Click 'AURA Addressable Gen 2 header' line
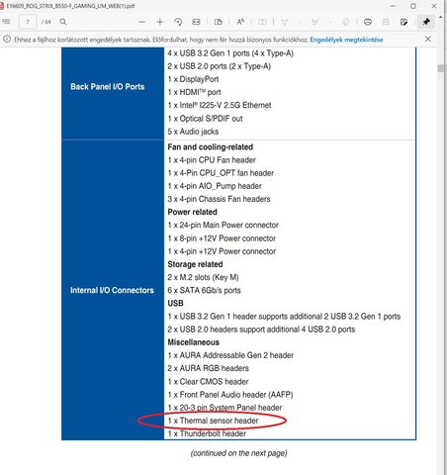 click(x=230, y=355)
